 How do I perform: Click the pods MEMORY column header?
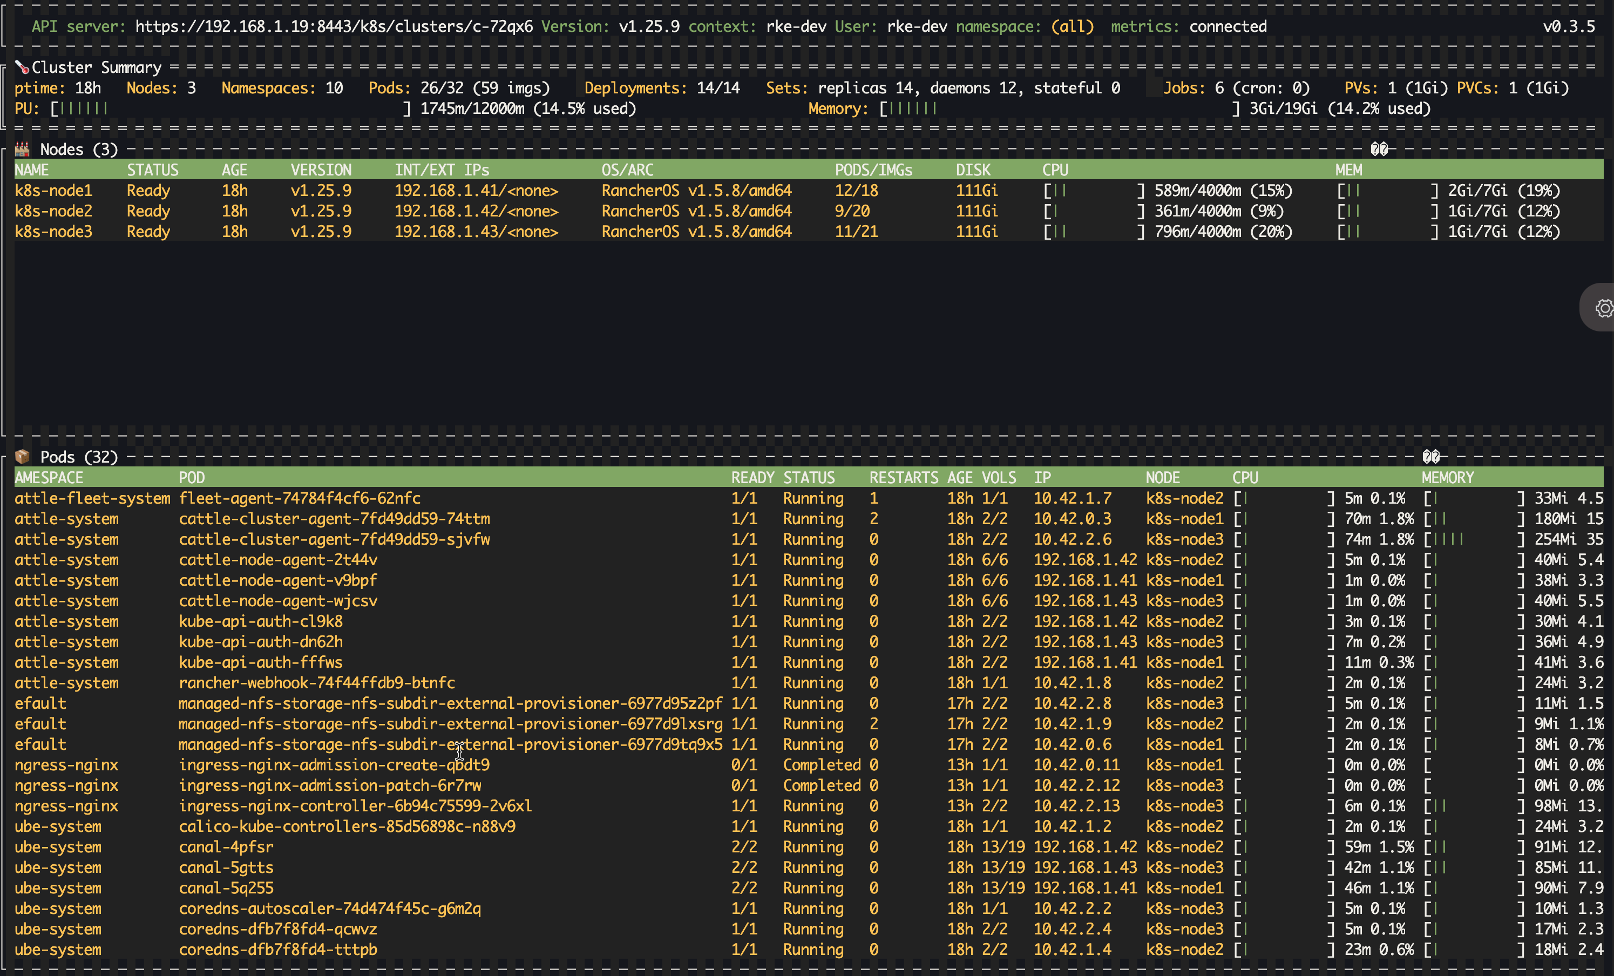pos(1448,478)
